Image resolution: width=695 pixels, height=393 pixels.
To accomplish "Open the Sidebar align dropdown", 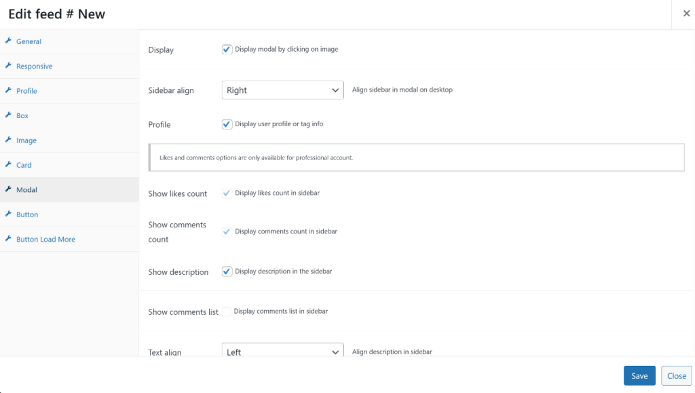I will [282, 90].
